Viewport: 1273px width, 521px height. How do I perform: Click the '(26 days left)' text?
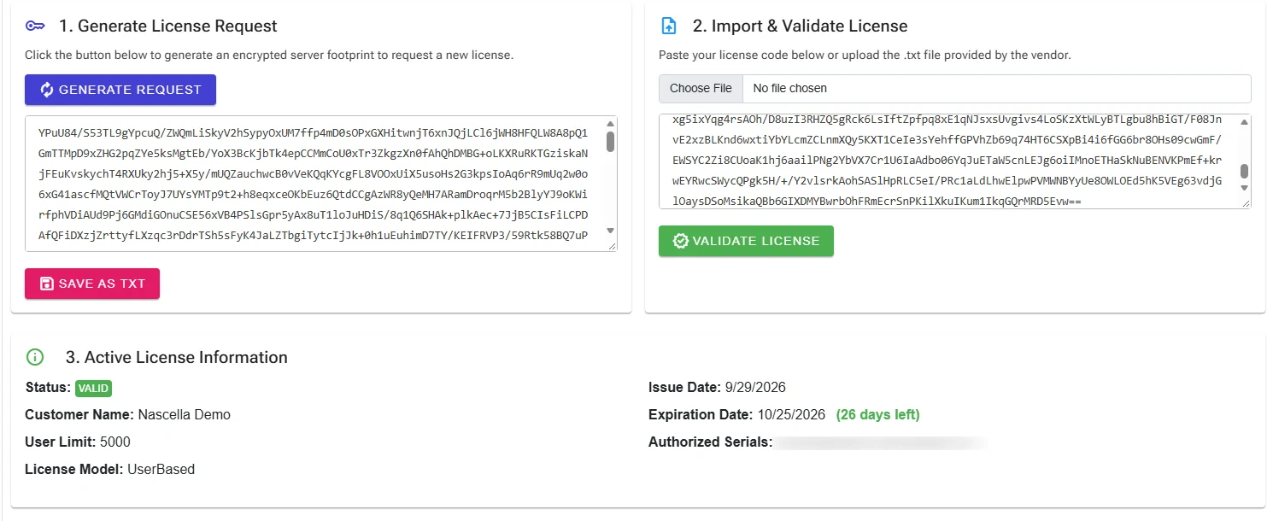pyautogui.click(x=877, y=415)
